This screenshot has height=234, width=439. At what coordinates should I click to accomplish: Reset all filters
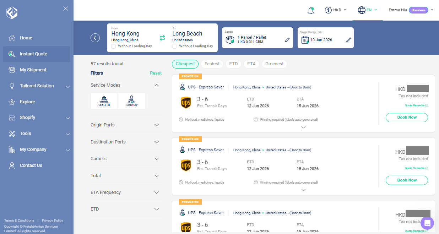tap(156, 73)
